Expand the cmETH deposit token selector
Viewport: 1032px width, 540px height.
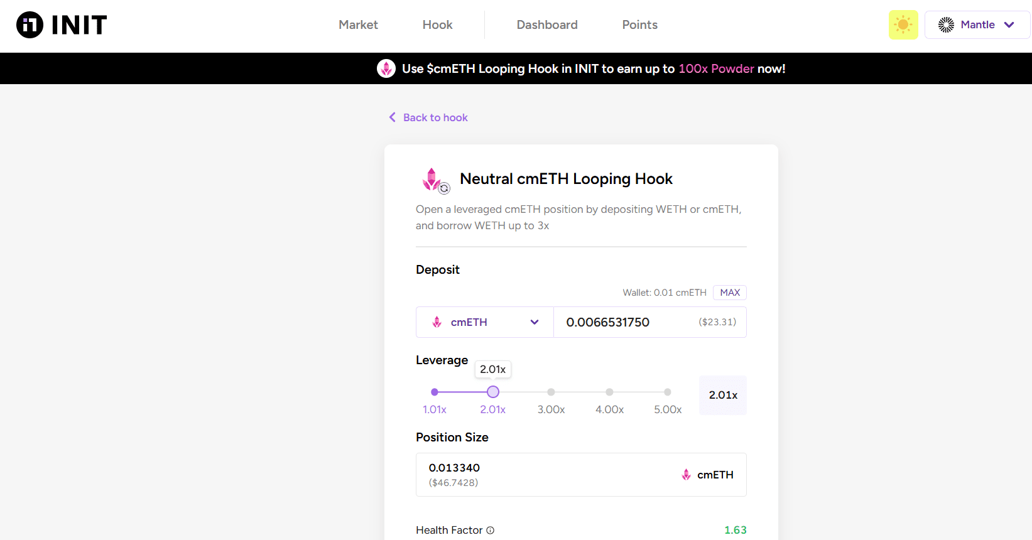coord(484,322)
